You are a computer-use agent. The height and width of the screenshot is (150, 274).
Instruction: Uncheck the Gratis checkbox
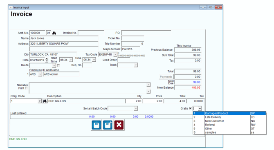click(190, 108)
